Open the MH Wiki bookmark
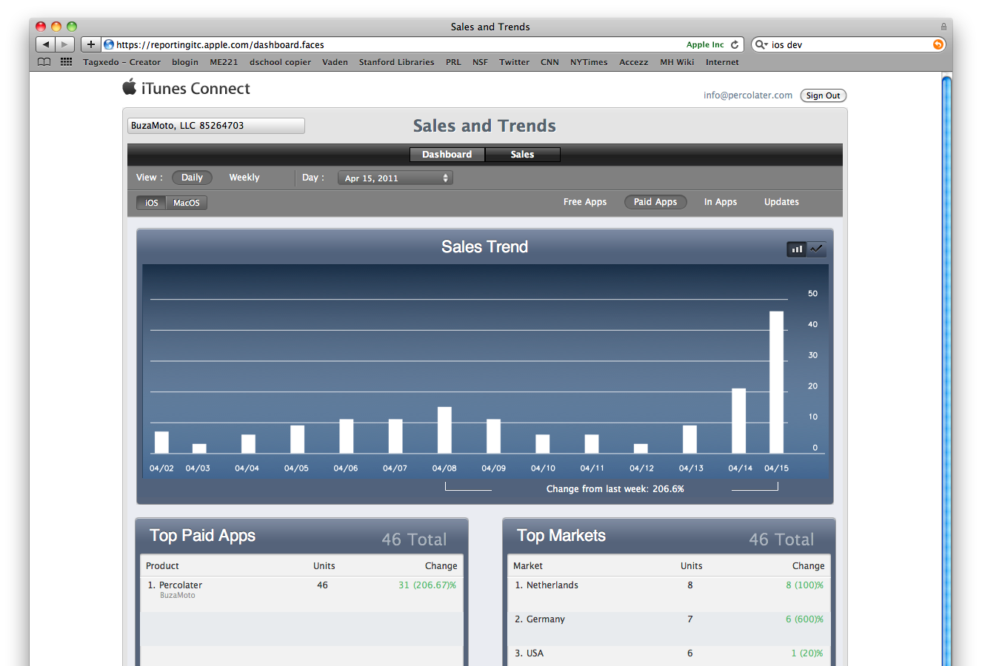 coord(677,62)
